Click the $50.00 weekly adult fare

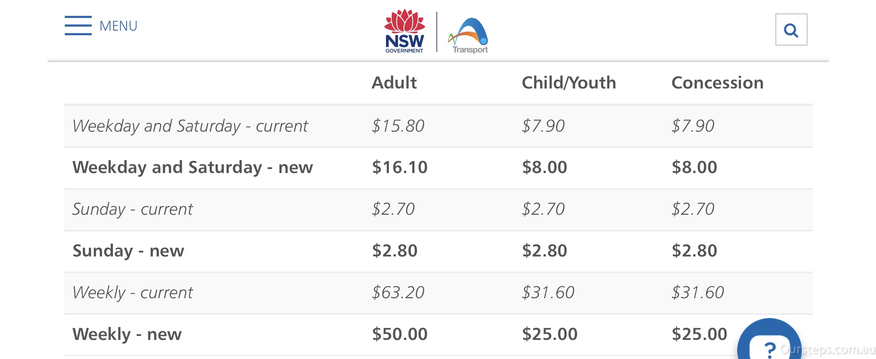click(400, 334)
